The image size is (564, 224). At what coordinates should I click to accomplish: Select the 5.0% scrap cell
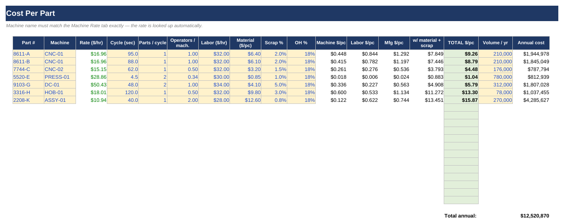274,84
